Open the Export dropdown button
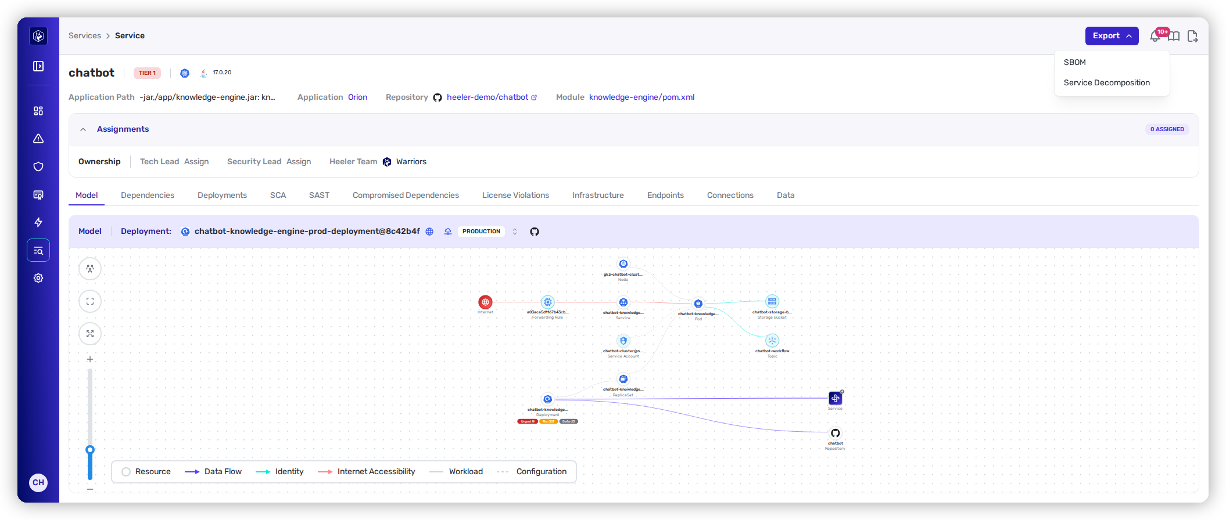Viewport: 1226px width, 520px height. coord(1112,36)
